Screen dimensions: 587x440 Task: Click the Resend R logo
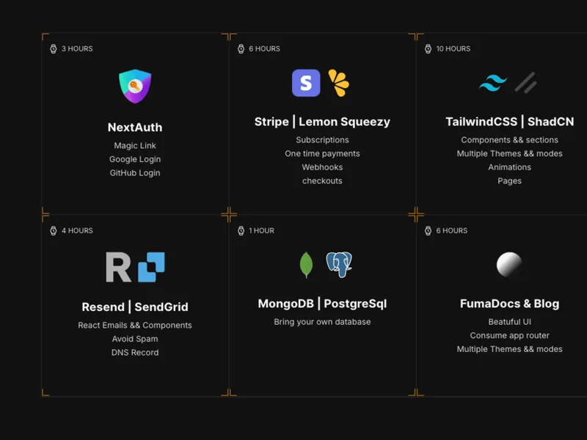tap(118, 267)
